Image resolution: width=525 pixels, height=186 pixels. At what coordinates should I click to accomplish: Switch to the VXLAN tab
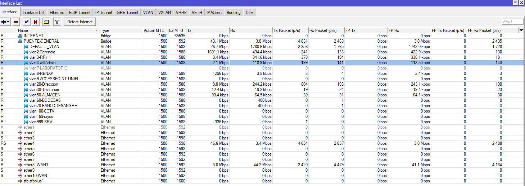164,13
